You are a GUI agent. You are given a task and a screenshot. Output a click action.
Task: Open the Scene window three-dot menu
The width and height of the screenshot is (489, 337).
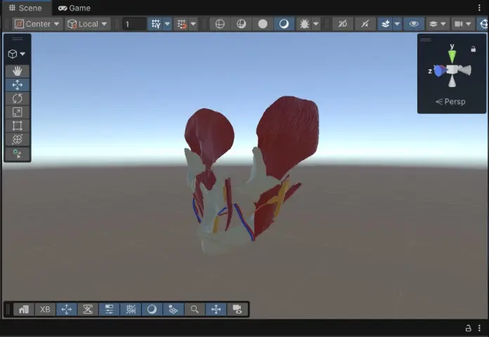tap(479, 8)
